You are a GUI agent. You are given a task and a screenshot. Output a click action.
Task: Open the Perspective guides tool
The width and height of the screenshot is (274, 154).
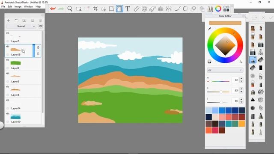pos(161,9)
